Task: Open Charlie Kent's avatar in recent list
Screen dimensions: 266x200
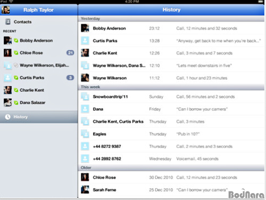Action: pyautogui.click(x=8, y=90)
